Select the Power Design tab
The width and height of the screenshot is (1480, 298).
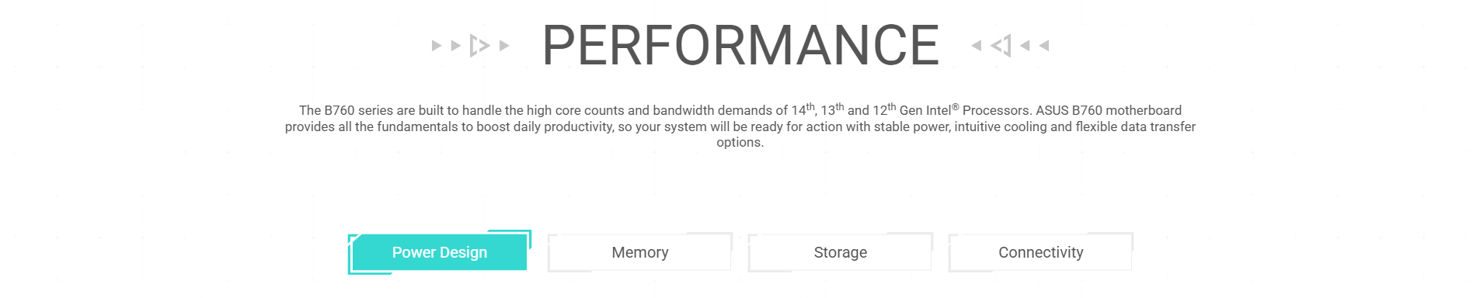[x=440, y=252]
